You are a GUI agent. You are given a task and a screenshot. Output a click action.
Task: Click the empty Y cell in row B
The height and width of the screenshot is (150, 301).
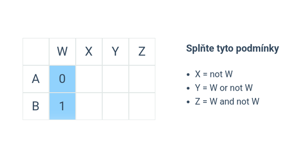(115, 106)
